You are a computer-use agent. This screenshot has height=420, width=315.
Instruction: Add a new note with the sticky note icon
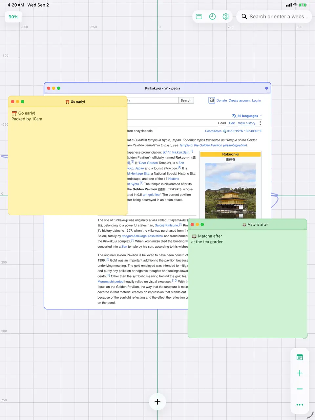point(300,357)
